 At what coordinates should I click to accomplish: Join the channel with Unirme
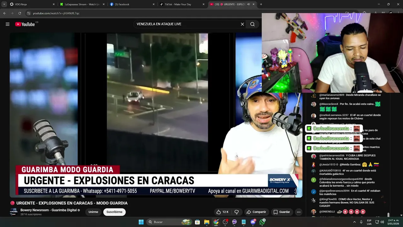coord(93,212)
